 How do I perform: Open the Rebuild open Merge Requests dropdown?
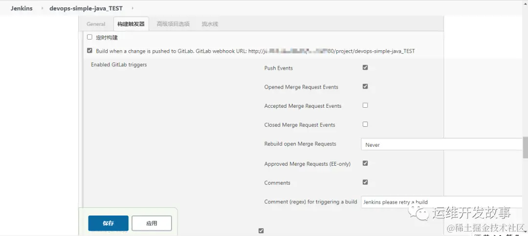click(442, 145)
